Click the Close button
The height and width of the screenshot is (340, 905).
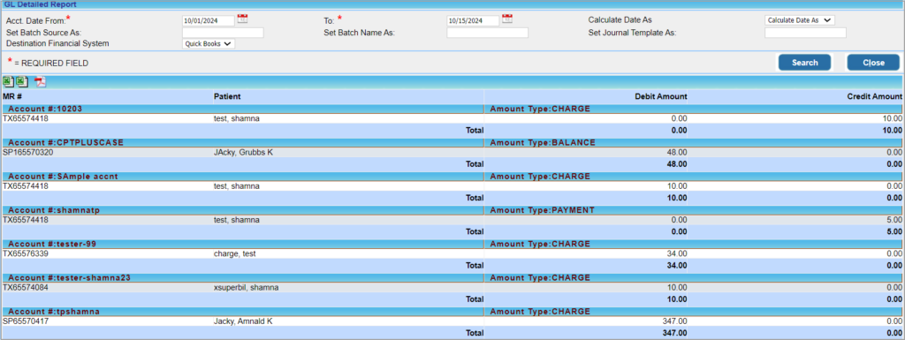[x=873, y=63]
